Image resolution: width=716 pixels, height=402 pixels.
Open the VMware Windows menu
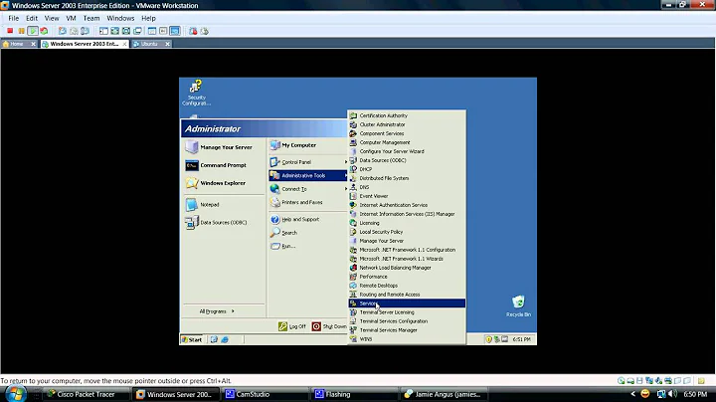tap(120, 18)
